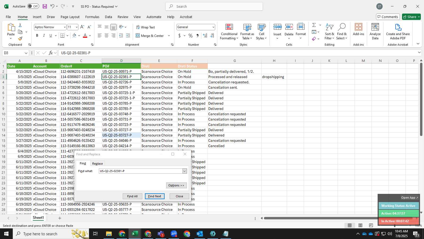Select the Sheet1 tab
The height and width of the screenshot is (239, 424).
38,218
